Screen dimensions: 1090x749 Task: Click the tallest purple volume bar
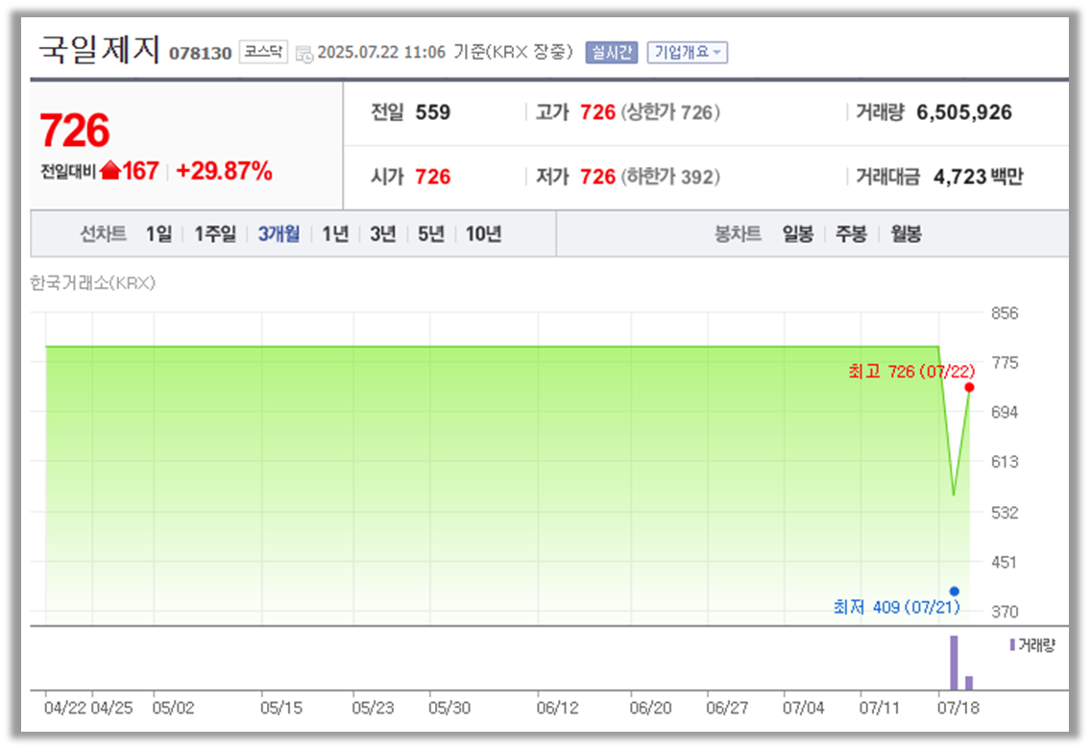(x=954, y=663)
